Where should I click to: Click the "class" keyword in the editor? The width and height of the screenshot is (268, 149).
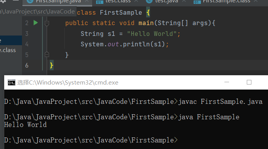coord(86,12)
